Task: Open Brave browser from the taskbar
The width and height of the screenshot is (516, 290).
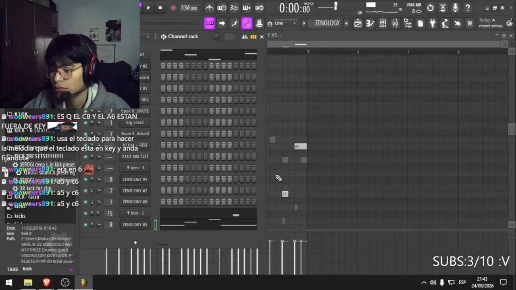Action: [x=46, y=282]
